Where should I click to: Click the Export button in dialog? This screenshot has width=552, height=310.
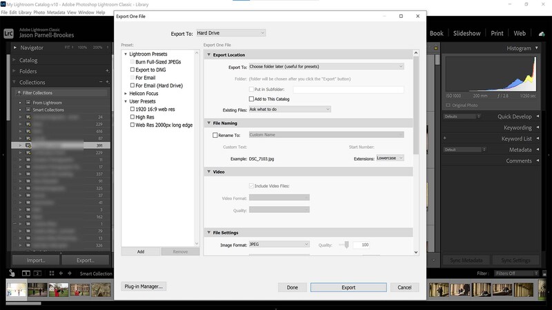click(x=348, y=287)
